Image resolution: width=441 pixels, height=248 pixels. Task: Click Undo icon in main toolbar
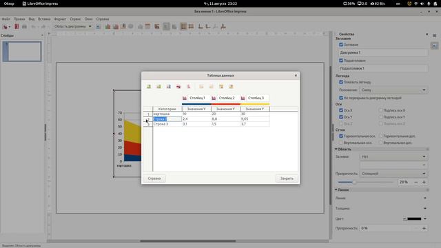pyautogui.click(x=33, y=26)
